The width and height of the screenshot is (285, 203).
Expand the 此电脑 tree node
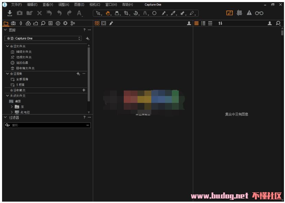(x=12, y=112)
